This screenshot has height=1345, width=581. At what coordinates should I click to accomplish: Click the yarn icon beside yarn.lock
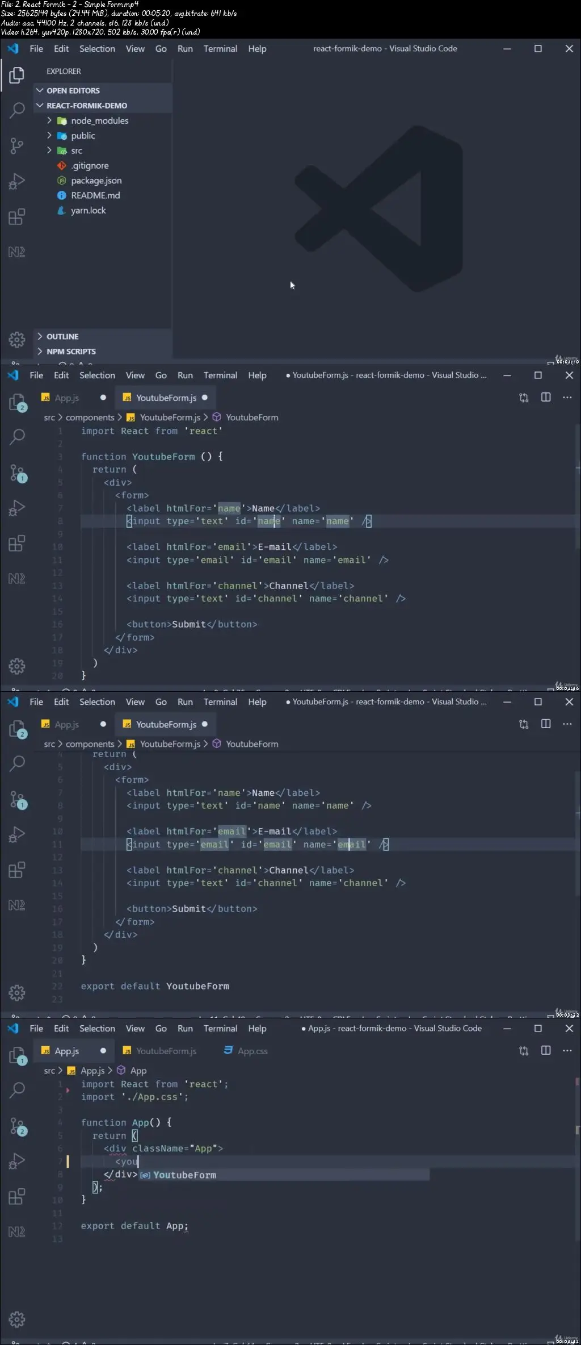62,210
